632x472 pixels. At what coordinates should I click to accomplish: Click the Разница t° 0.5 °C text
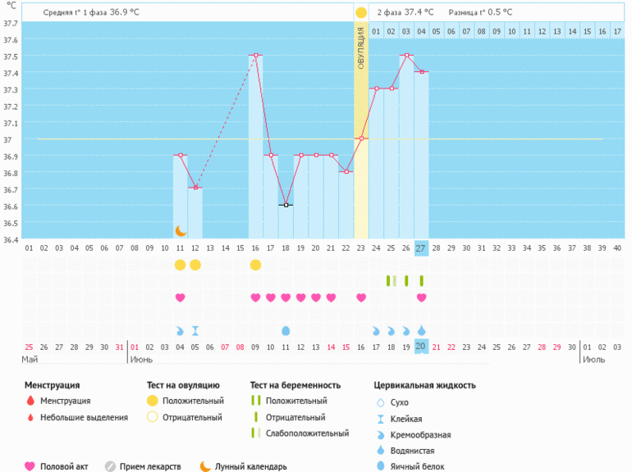(480, 12)
